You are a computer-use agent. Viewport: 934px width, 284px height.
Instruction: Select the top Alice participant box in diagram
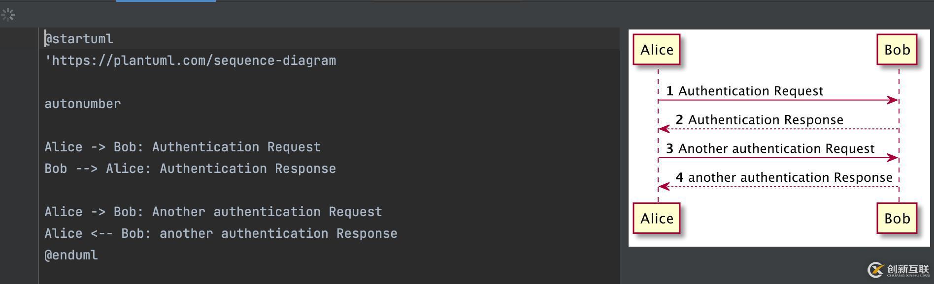(657, 50)
